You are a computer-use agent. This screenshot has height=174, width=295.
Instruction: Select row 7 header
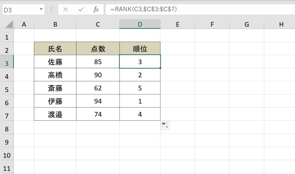click(7, 116)
